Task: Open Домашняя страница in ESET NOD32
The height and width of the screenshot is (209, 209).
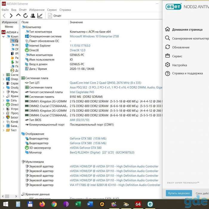Action: tap(184, 29)
